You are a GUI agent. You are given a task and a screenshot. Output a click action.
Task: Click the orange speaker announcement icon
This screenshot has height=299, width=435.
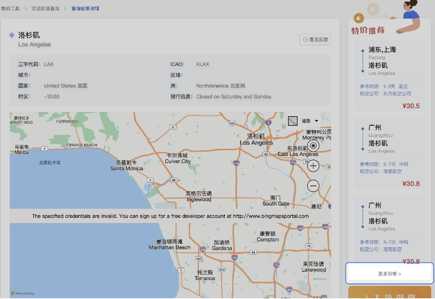click(359, 18)
